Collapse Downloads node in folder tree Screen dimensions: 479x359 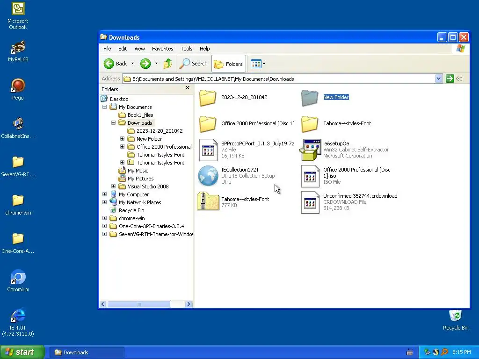pos(113,123)
